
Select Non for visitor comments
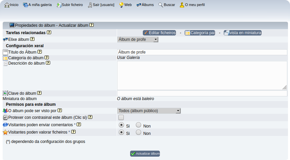click(138, 125)
